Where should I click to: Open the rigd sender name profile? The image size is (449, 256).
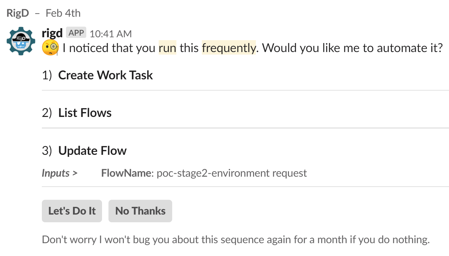[52, 33]
